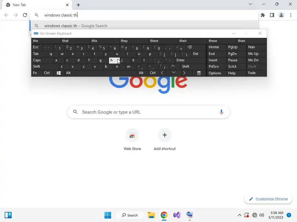Toggle the ScrLk key
The image size is (297, 222).
[236, 66]
